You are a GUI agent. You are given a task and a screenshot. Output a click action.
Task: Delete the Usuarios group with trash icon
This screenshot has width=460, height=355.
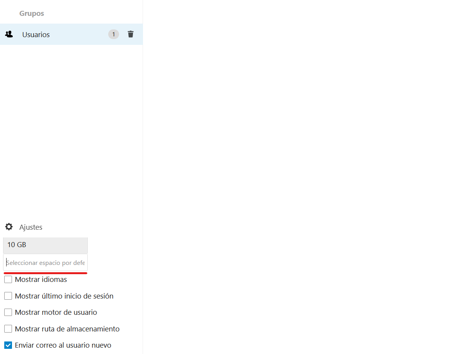(x=131, y=34)
